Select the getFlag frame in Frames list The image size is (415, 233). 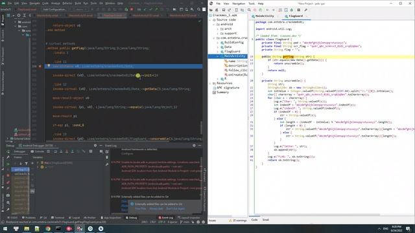point(20,170)
